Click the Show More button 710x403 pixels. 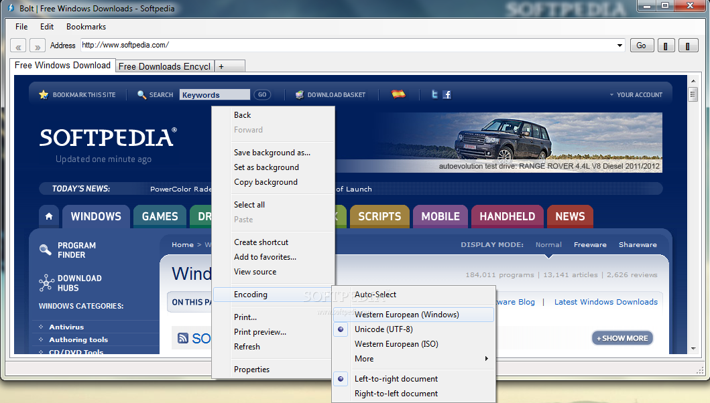pos(622,338)
